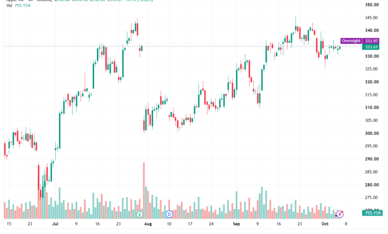388x234 pixels.
Task: Click the Aug label on time axis
Action: click(x=148, y=224)
